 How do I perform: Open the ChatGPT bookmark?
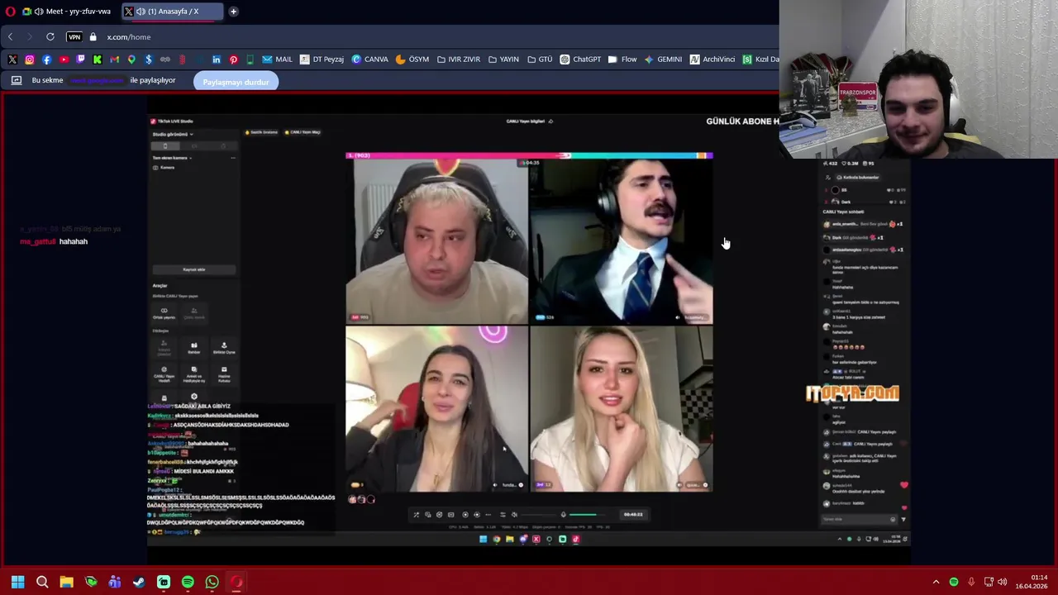[580, 59]
